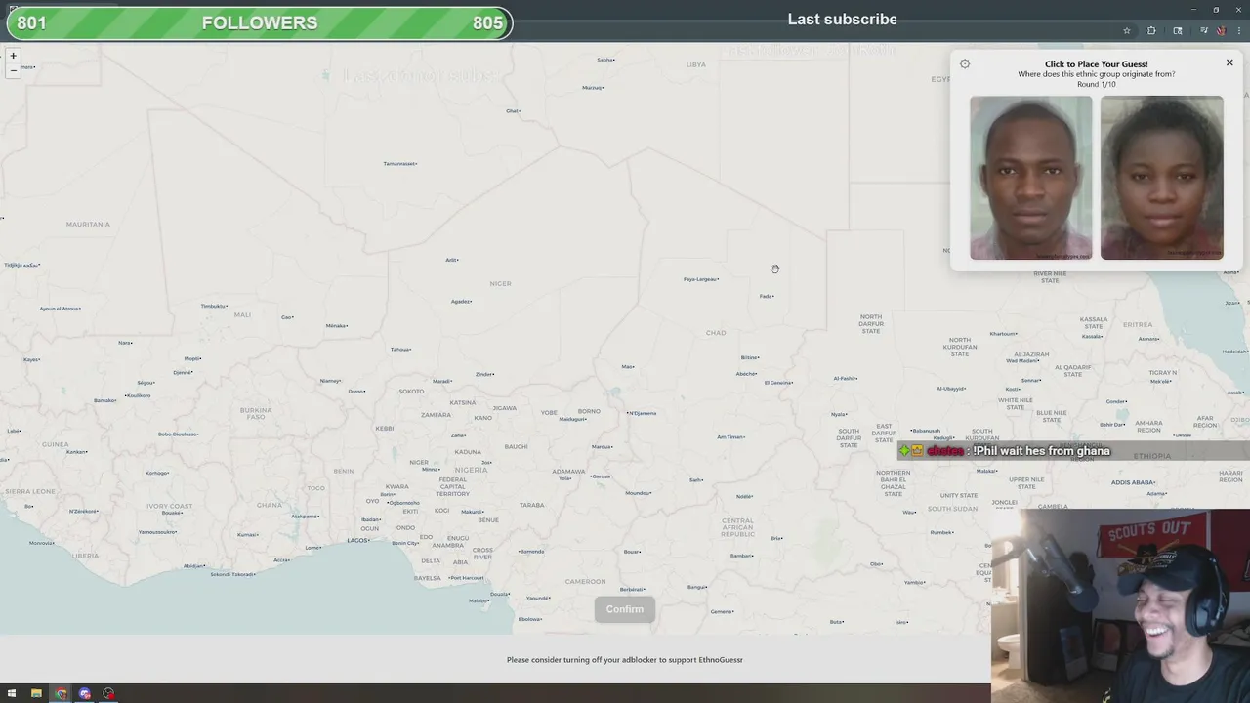
Task: Click the NORTH KURDUFAN STATE label
Action: [959, 347]
